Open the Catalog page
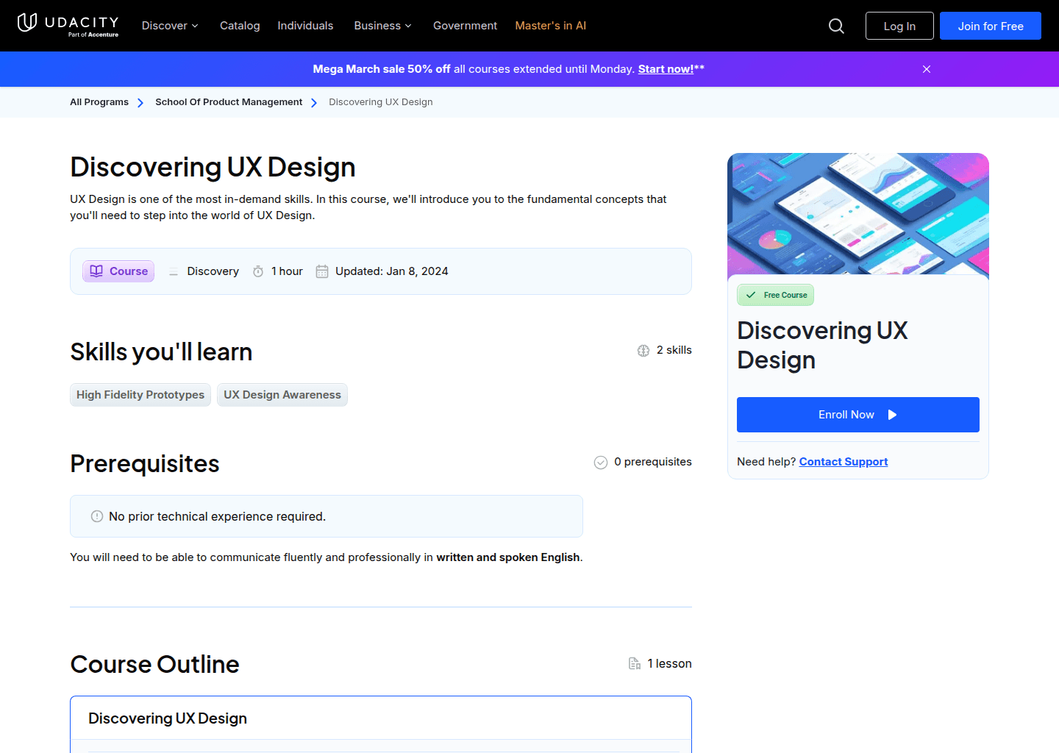The height and width of the screenshot is (753, 1059). 240,25
